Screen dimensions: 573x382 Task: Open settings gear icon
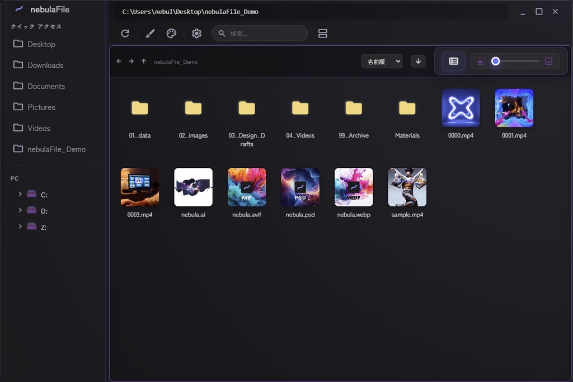[x=196, y=34]
